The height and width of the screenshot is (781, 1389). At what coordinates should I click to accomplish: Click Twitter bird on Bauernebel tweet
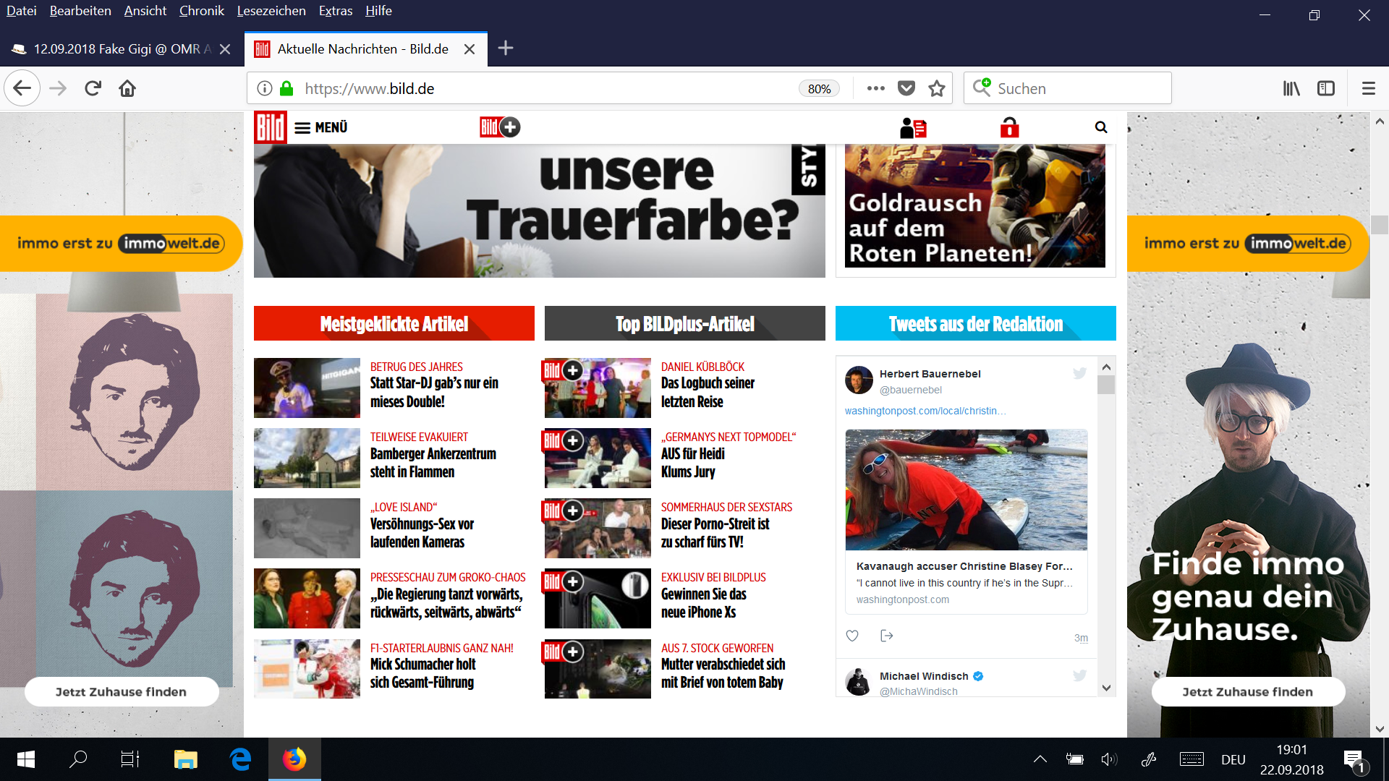click(1079, 373)
